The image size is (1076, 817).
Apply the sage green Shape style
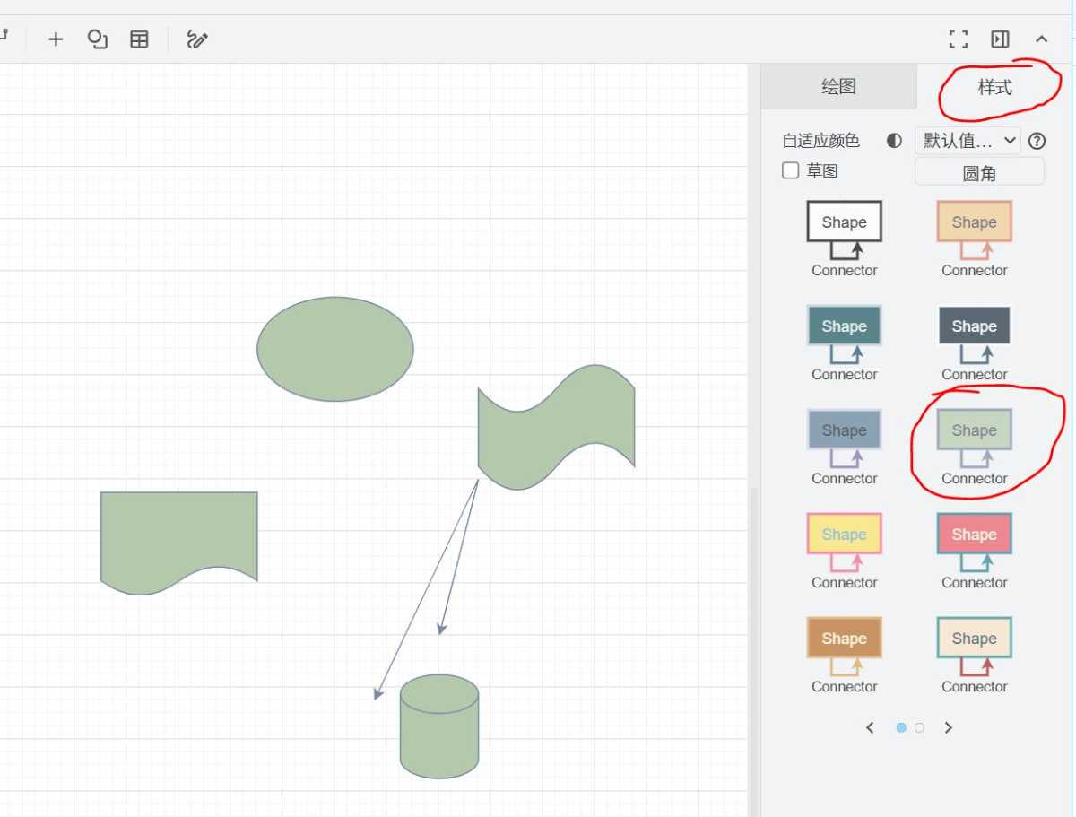[x=974, y=430]
